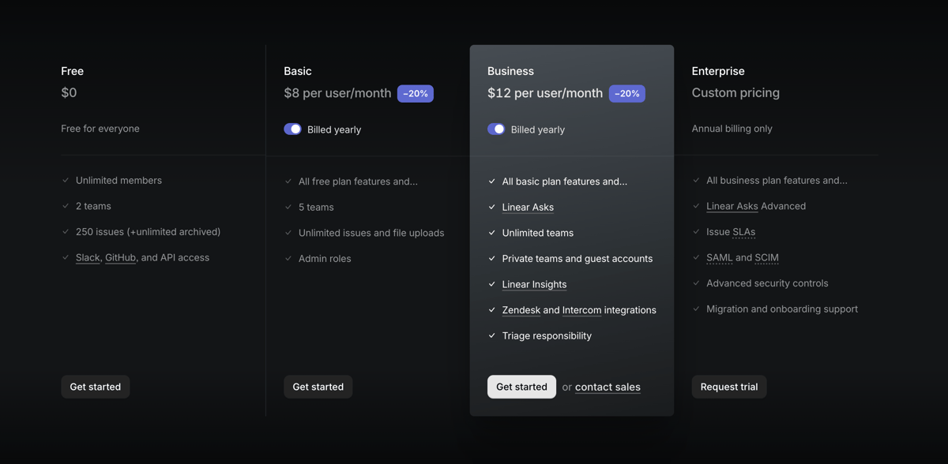Screen dimensions: 948x464
Task: Click the -20% badge on the Business plan
Action: [x=626, y=93]
